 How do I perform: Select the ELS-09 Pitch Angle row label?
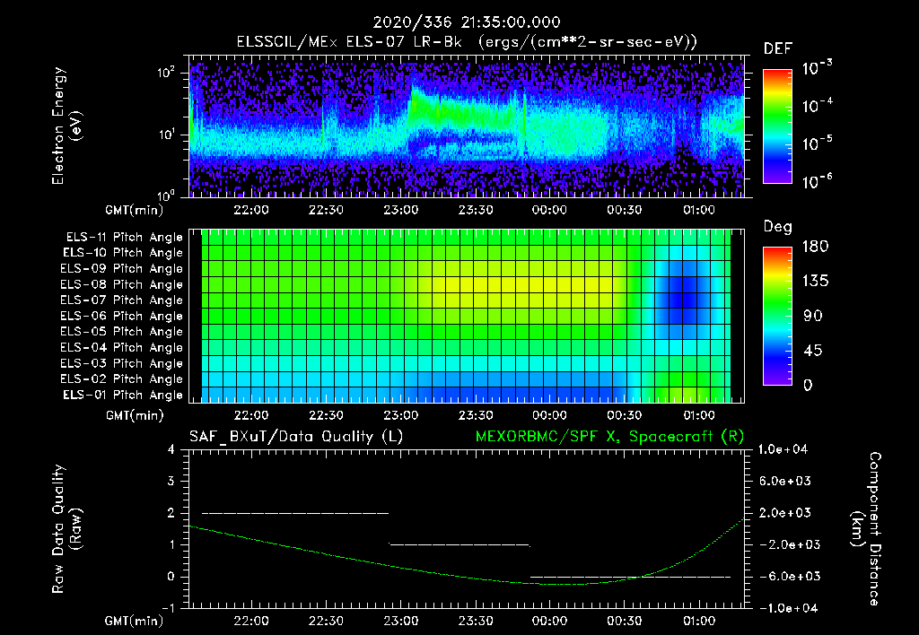click(121, 269)
